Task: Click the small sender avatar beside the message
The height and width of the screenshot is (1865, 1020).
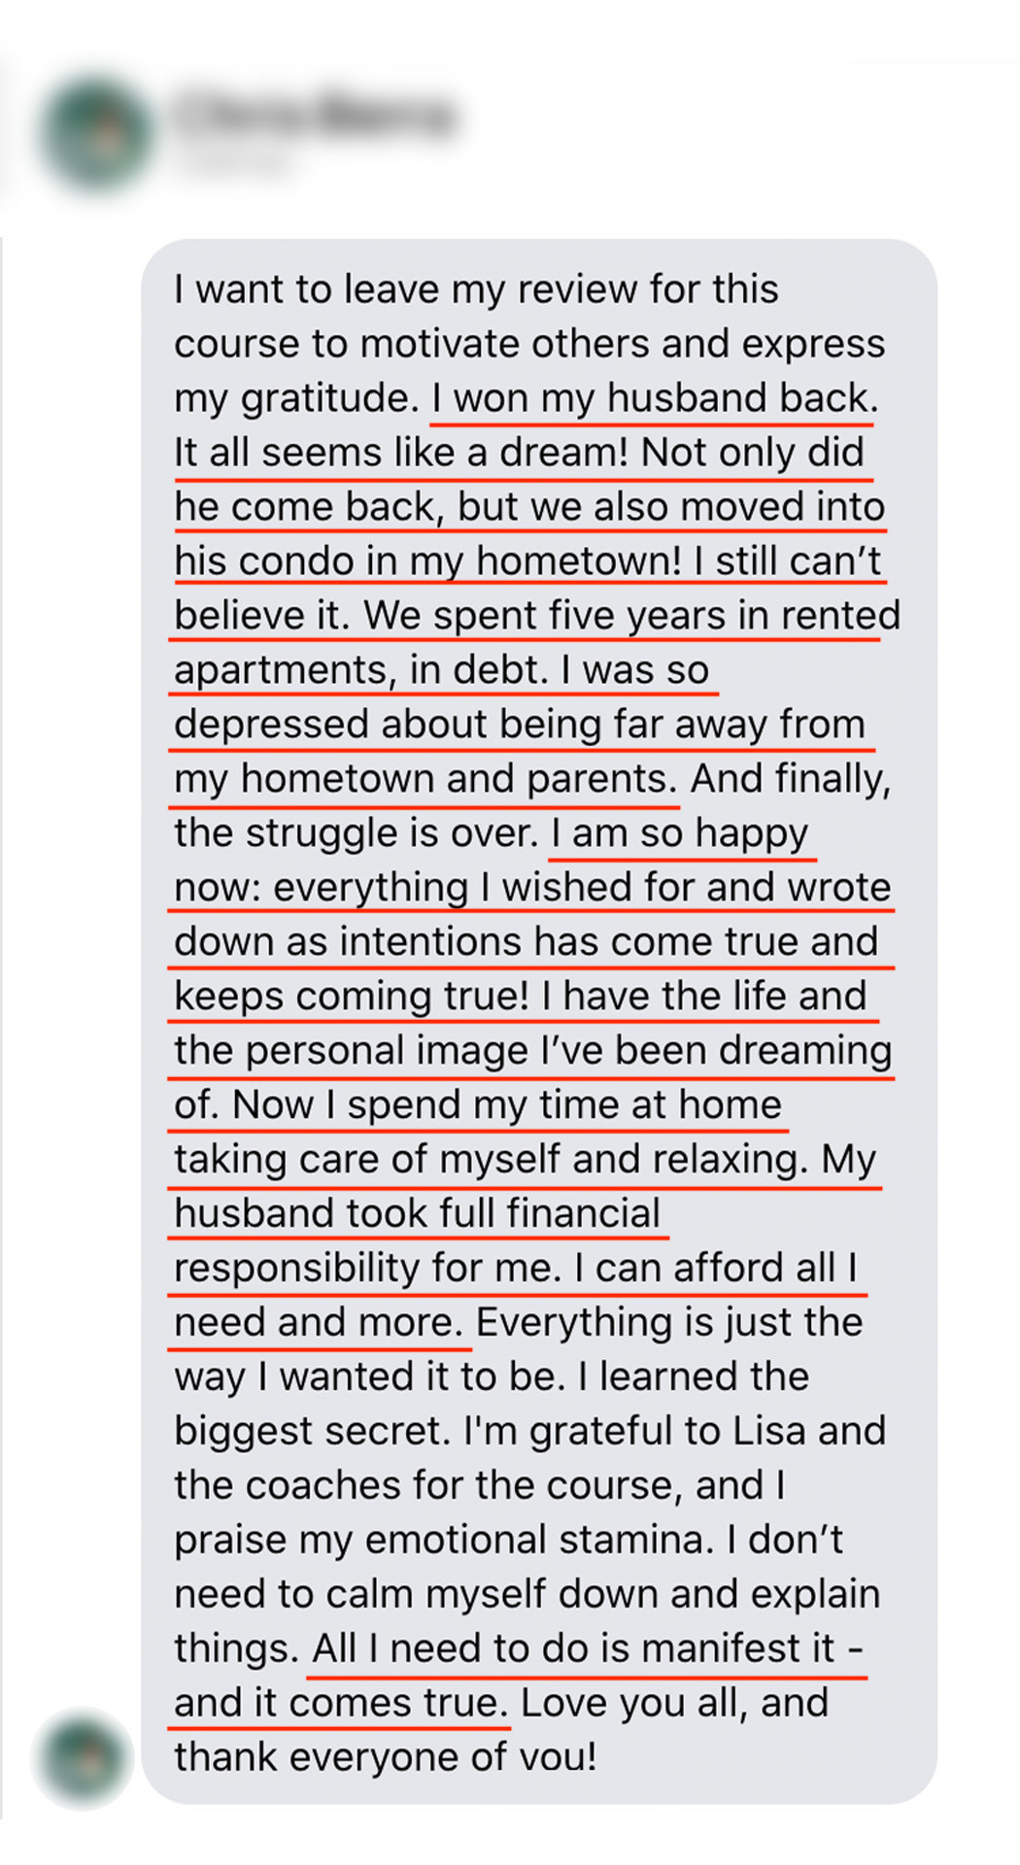Action: [x=83, y=1758]
